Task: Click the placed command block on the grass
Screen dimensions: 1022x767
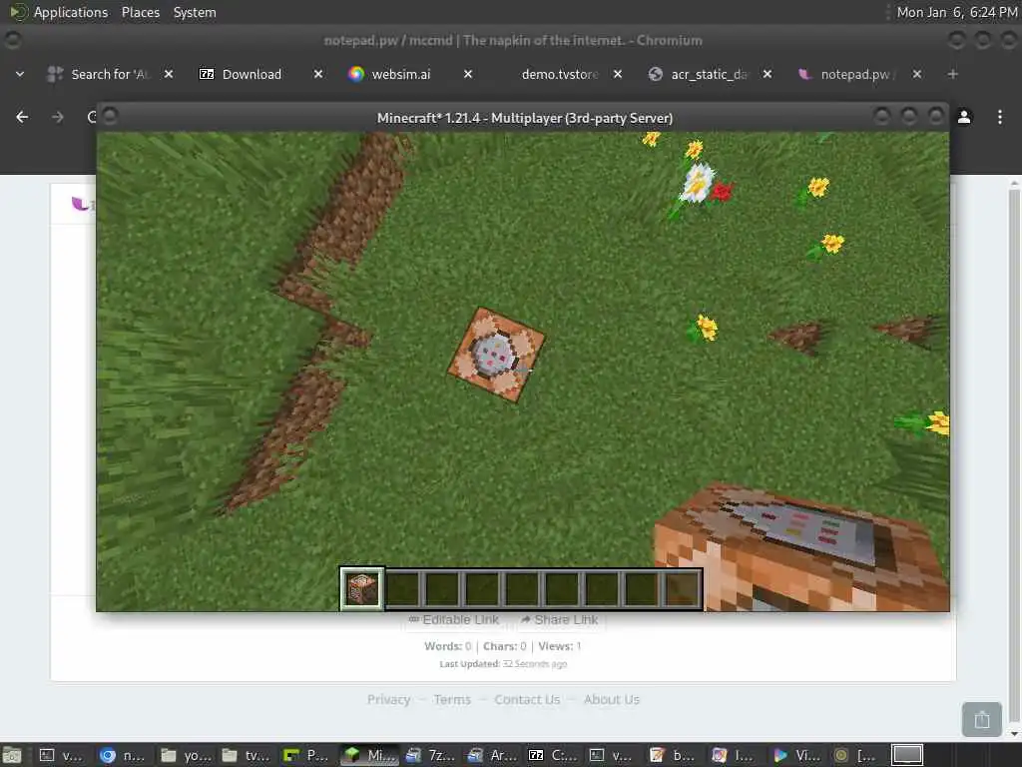Action: click(497, 355)
